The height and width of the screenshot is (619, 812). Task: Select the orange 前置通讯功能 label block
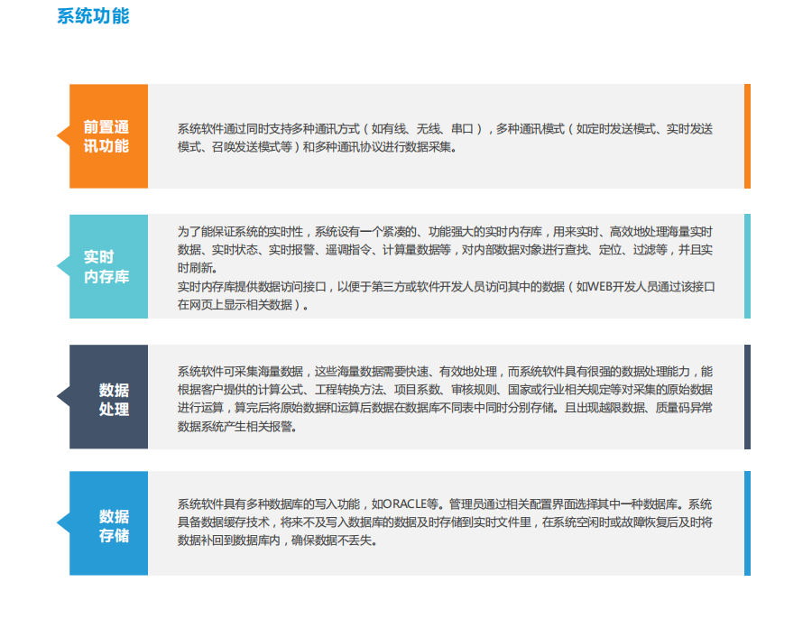pyautogui.click(x=108, y=136)
